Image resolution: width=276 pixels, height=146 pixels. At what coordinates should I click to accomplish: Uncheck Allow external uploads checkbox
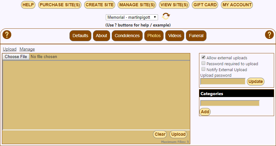coord(203,58)
